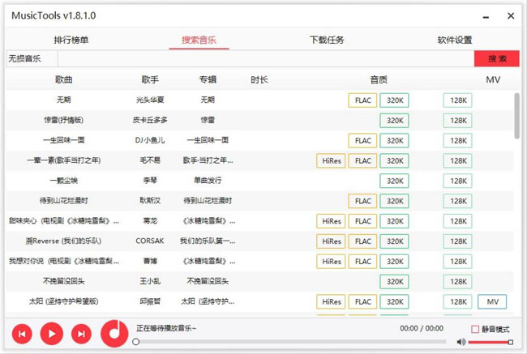Click artist name CORSAK
The image size is (527, 354).
pos(150,241)
